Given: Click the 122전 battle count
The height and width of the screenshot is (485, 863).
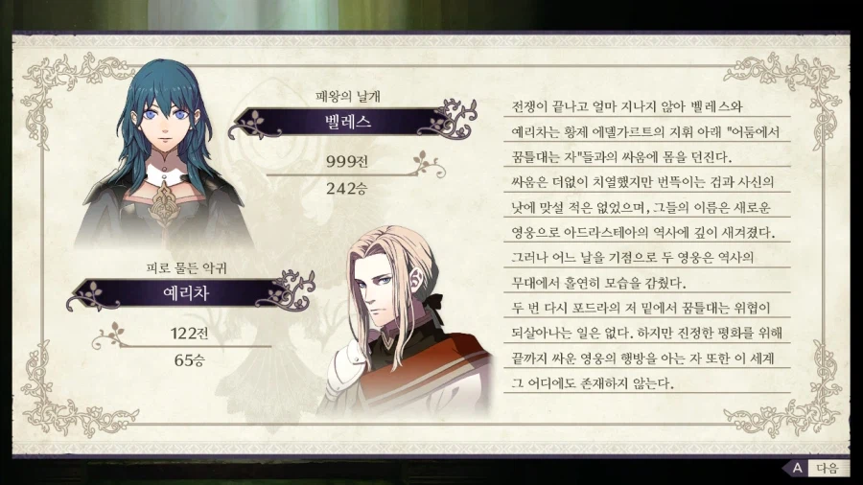Looking at the screenshot, I should pos(189,334).
